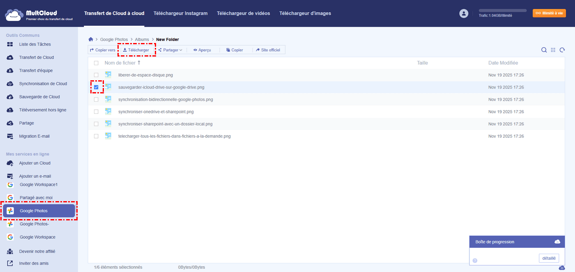This screenshot has width=575, height=272.
Task: Go to Albums in breadcrumb
Action: tap(142, 40)
